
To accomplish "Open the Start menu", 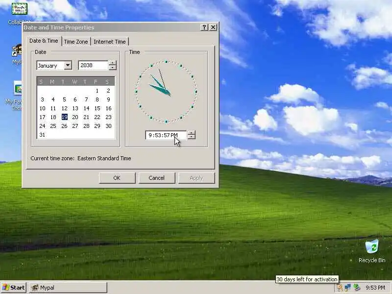I will (14, 288).
